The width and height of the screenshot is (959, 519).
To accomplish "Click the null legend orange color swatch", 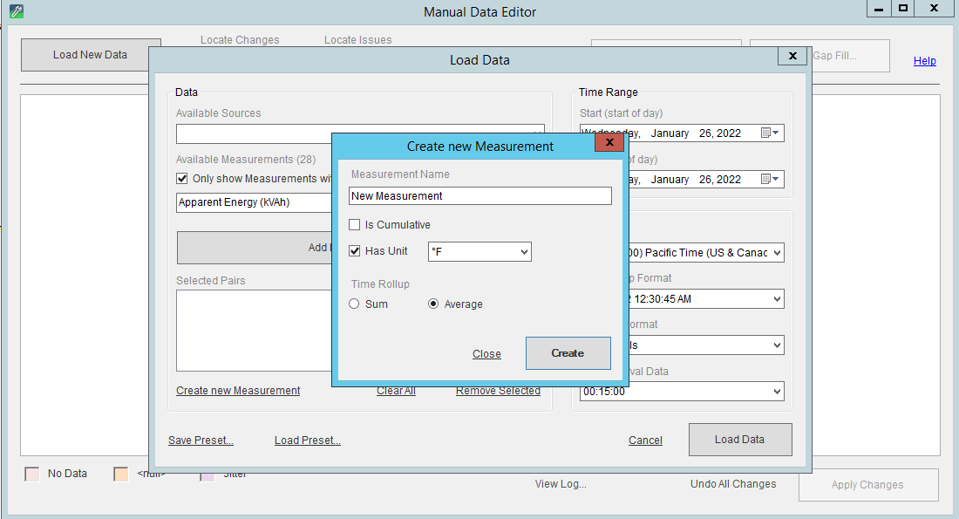I will click(121, 475).
